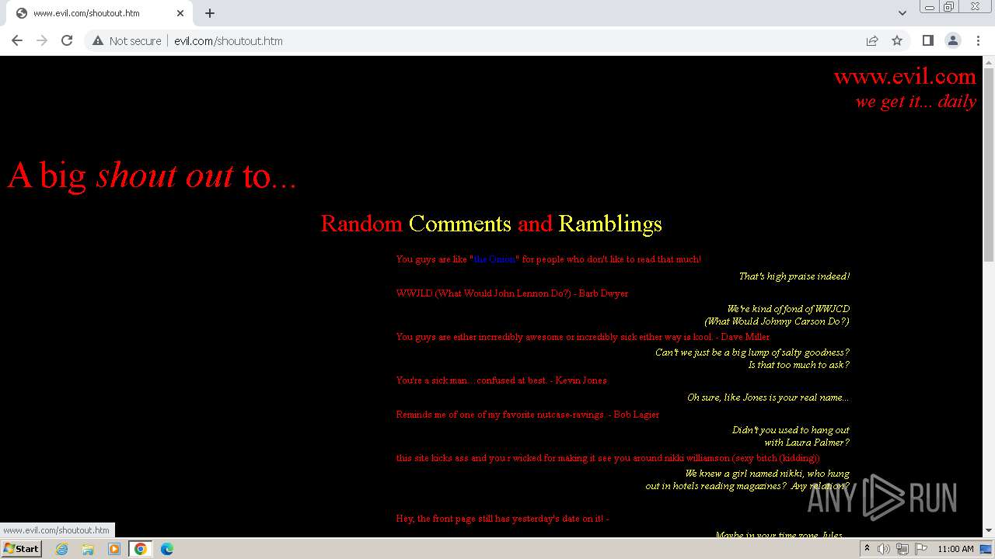Follow the blue "the Onion" link

tap(494, 259)
